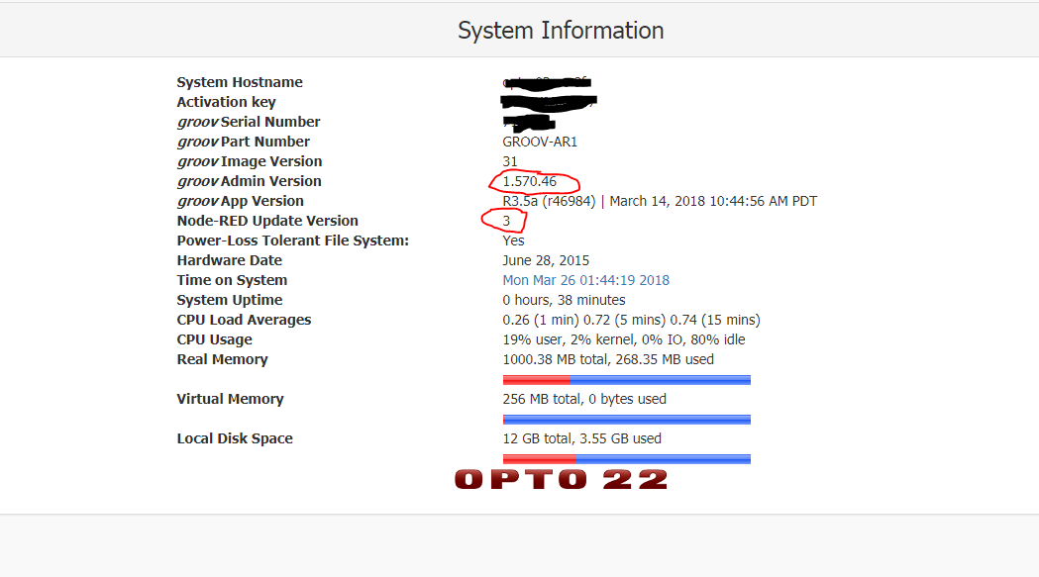Select the GROOV-AR1 part number value
The width and height of the screenshot is (1039, 577).
pos(540,142)
